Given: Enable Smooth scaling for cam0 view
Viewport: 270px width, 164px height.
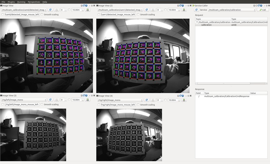Looking at the screenshot, I should pyautogui.click(x=42, y=14).
